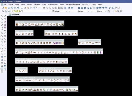Select the Arc draw tool
132x96 pixels.
[2, 30]
